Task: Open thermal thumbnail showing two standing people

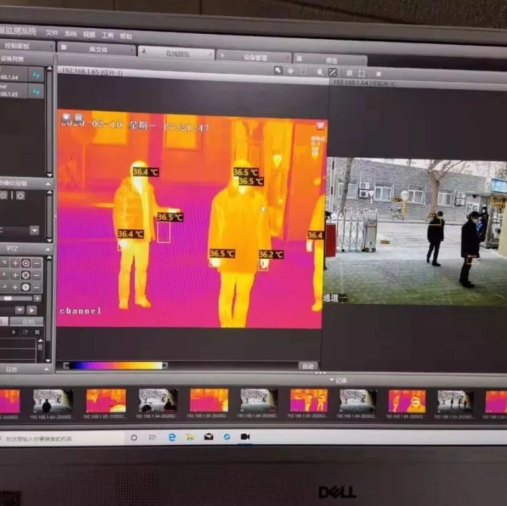Action: [309, 400]
